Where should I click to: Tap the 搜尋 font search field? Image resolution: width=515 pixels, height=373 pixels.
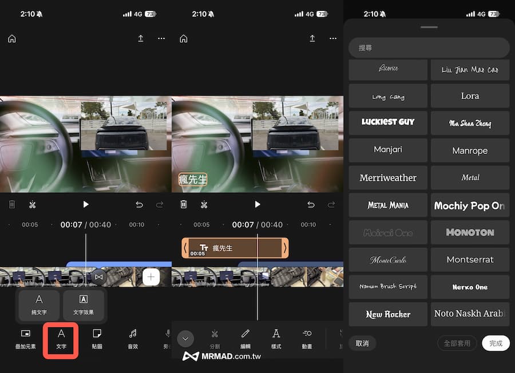coord(429,47)
